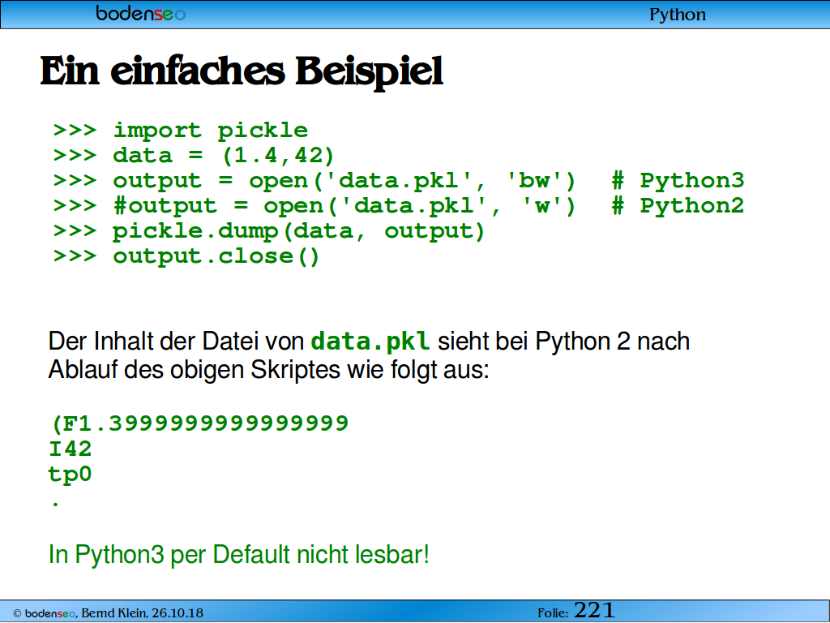Click the '# Python2' comment
Image resolution: width=830 pixels, height=623 pixels.
point(678,206)
